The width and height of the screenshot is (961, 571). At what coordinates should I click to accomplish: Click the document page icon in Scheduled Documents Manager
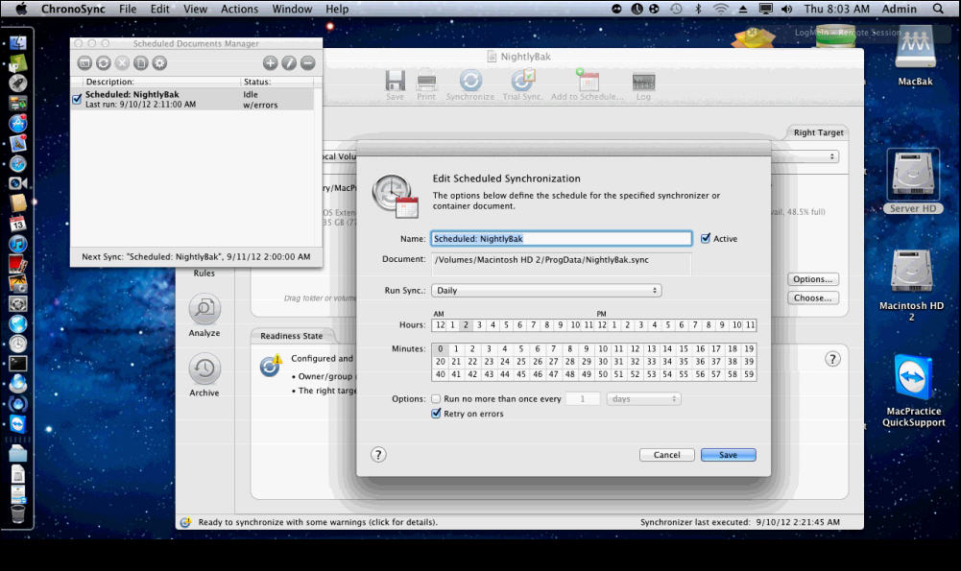[140, 62]
